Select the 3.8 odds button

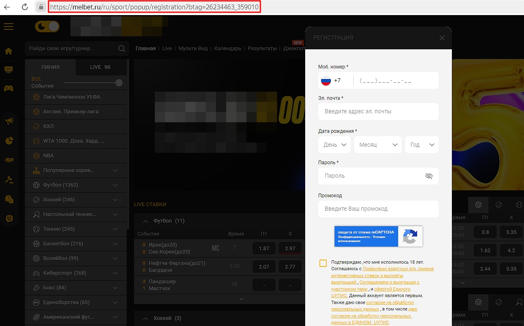[485, 232]
